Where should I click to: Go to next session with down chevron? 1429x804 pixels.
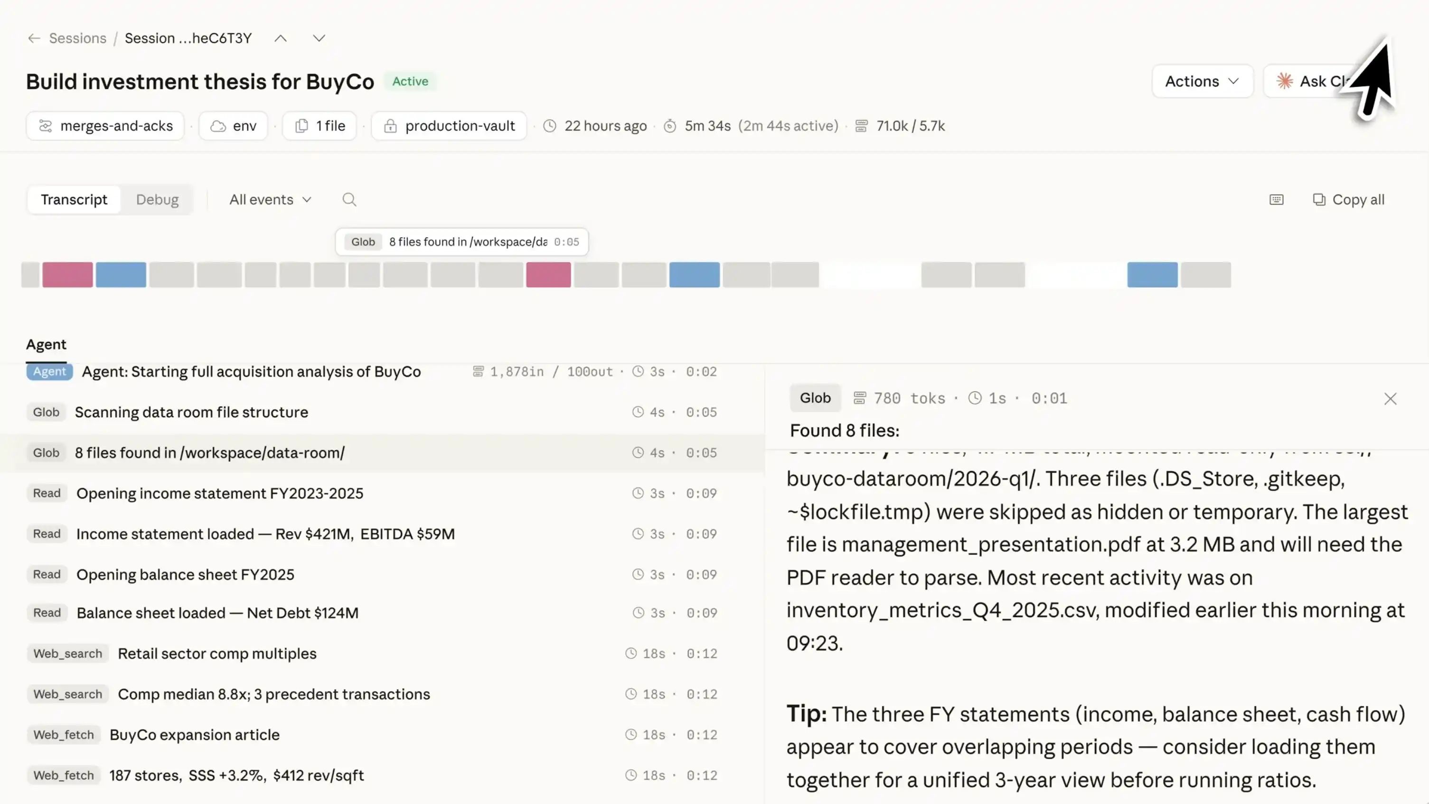click(319, 38)
